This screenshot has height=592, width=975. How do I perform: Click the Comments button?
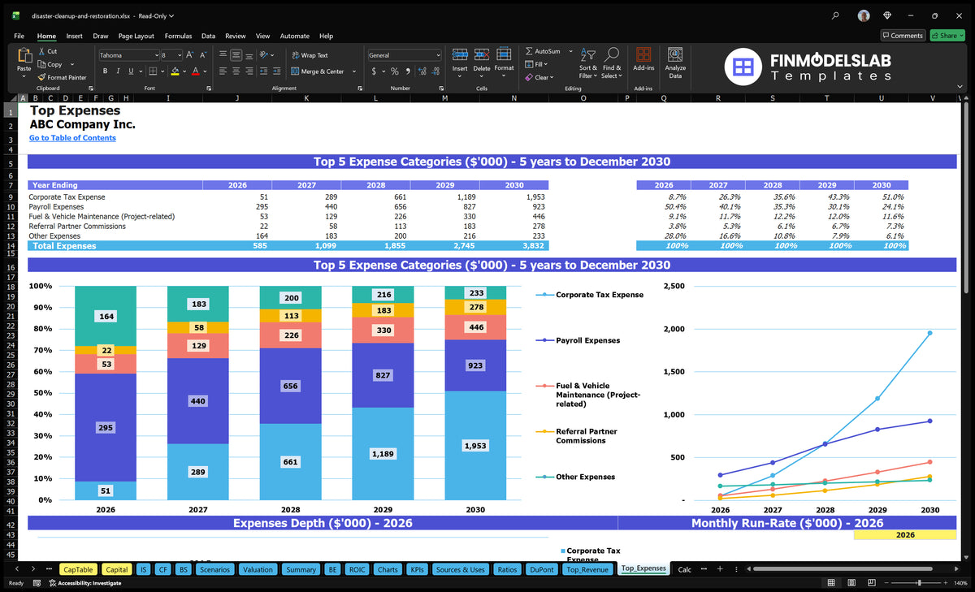pos(903,36)
